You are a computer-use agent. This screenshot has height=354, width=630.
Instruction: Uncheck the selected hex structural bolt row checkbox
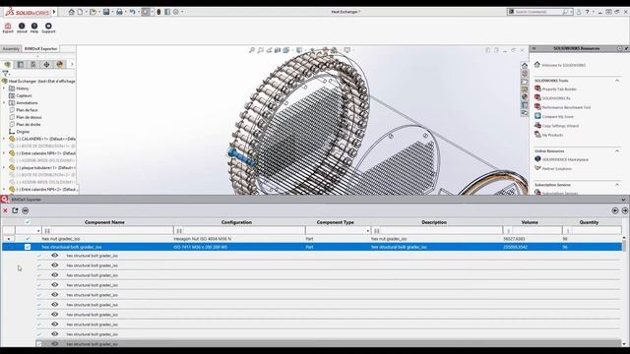pos(28,247)
